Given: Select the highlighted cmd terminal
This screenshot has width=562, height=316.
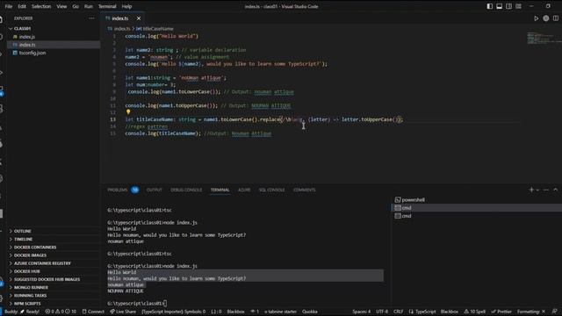Looking at the screenshot, I should point(476,208).
